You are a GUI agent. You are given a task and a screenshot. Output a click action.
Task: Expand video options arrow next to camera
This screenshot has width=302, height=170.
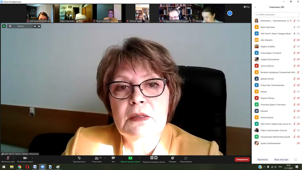[x=32, y=158]
